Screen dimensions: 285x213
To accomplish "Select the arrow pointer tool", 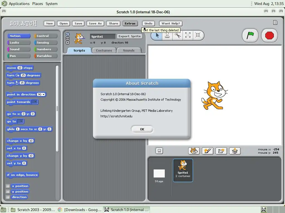I will pos(157,35).
